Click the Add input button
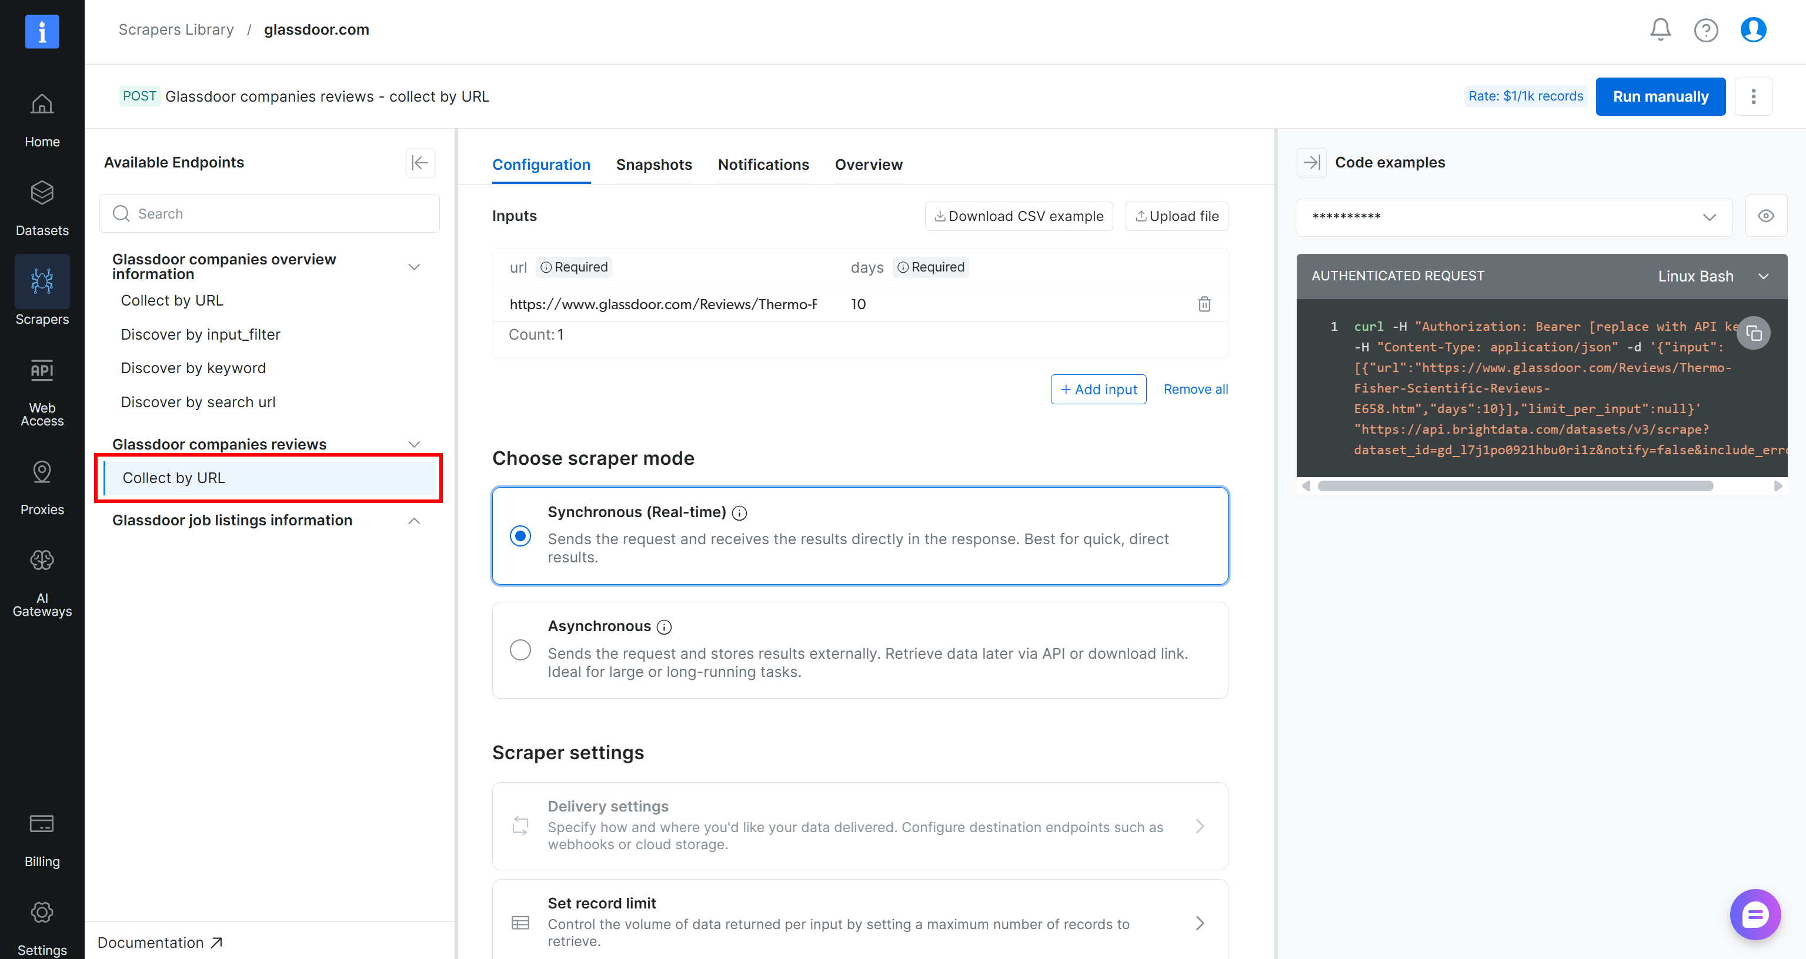1806x959 pixels. (x=1098, y=390)
